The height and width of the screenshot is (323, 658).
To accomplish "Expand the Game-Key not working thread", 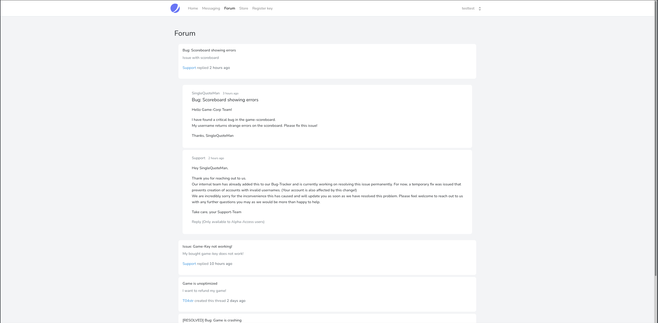I will coord(207,246).
